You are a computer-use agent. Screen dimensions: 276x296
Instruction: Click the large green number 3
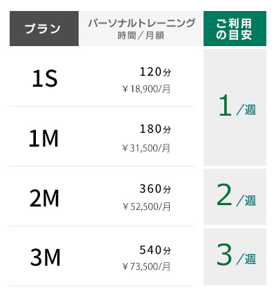click(224, 255)
